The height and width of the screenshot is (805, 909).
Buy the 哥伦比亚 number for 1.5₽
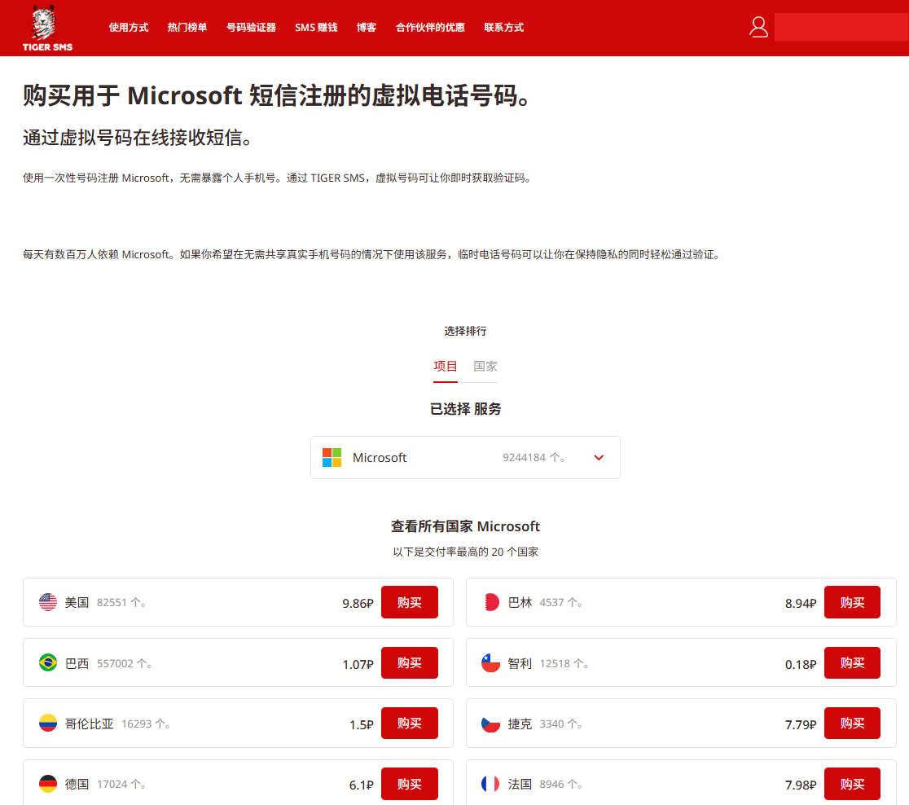[x=409, y=724]
